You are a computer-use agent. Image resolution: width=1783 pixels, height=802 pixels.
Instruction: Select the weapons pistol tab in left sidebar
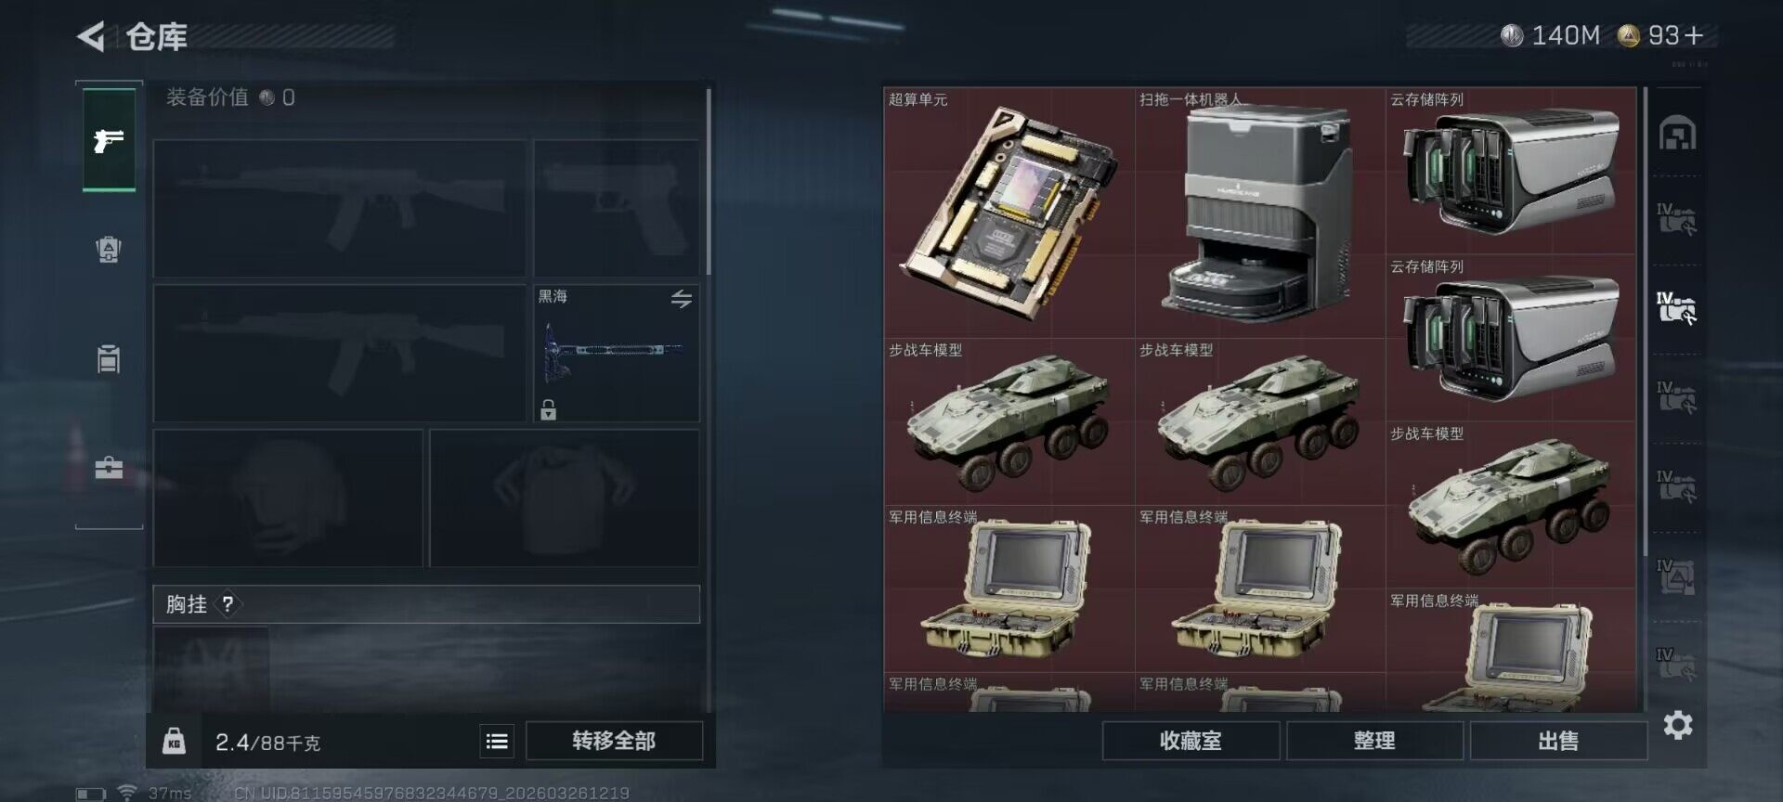(109, 140)
